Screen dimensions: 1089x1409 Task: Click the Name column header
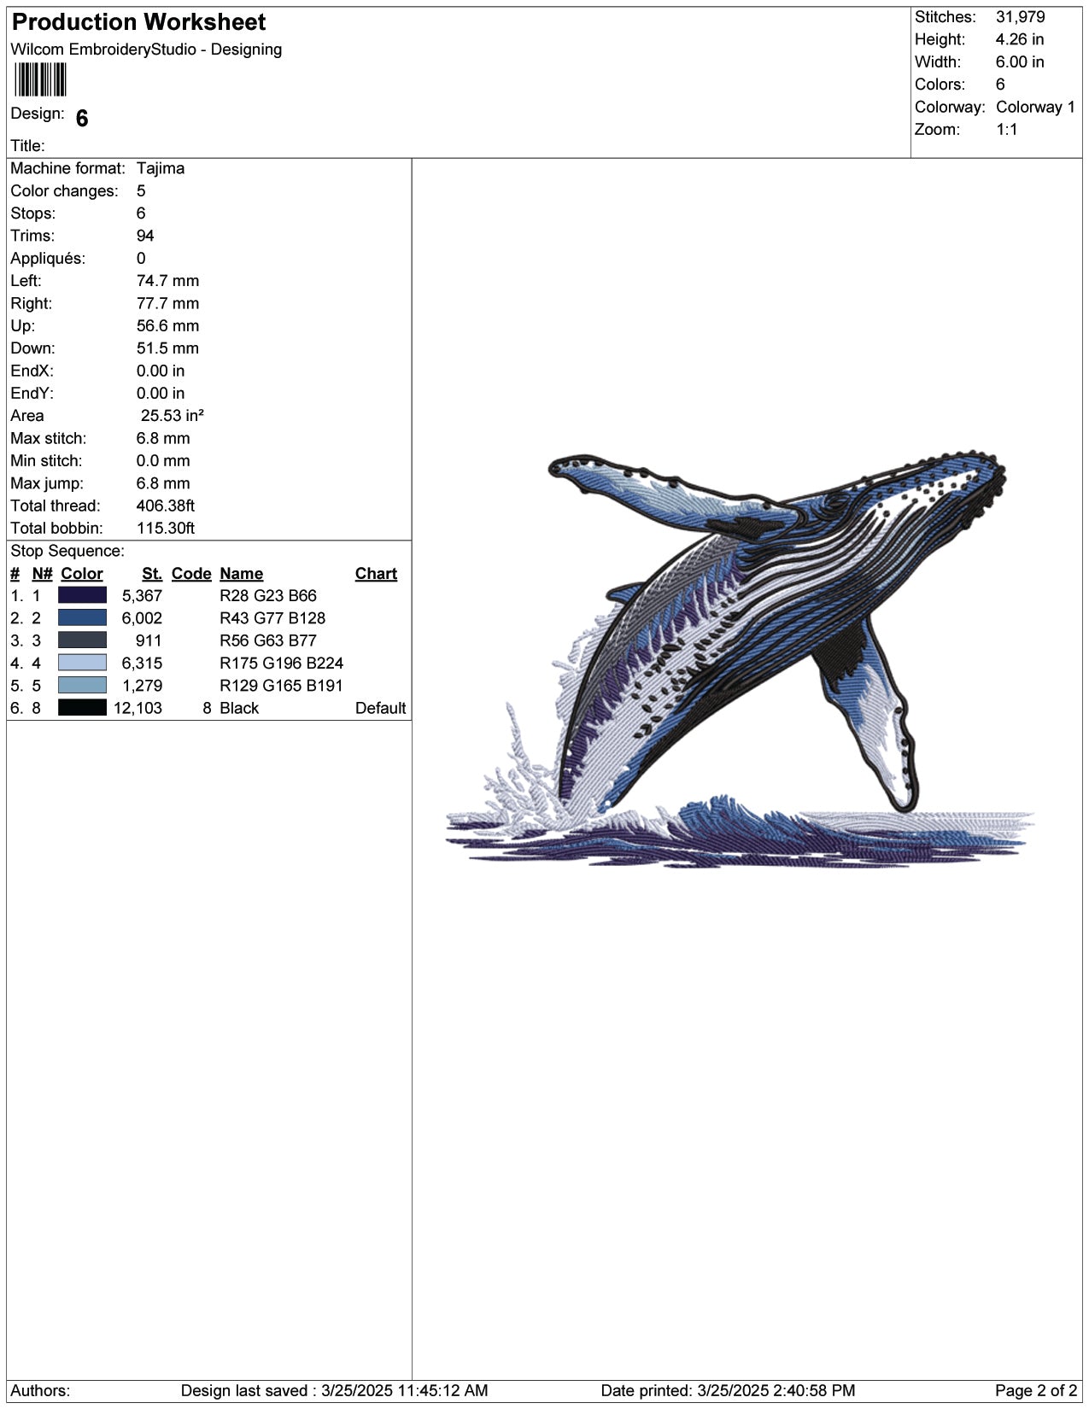pos(241,574)
